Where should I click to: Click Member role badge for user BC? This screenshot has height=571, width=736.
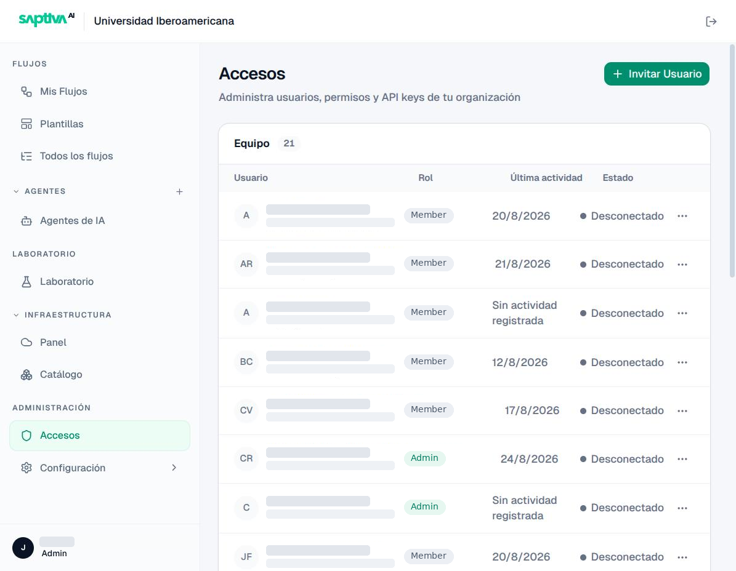coord(429,361)
